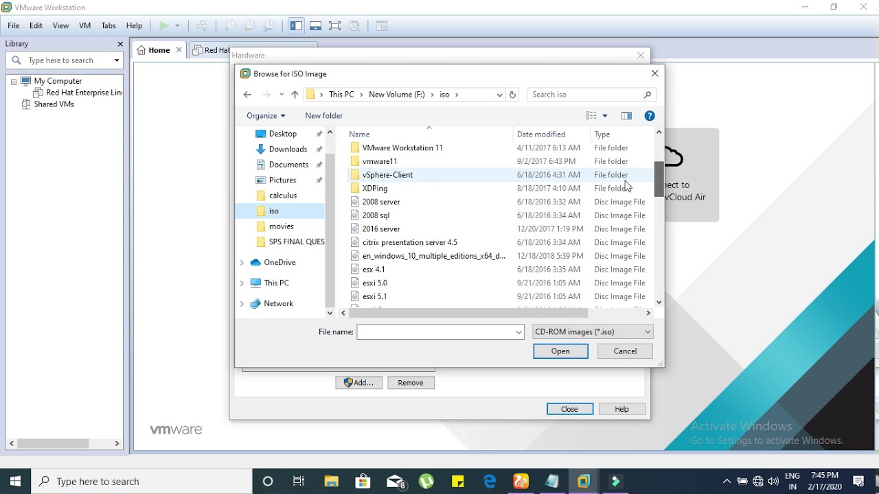Expand the address path history dropdown
This screenshot has height=494, width=879.
click(499, 95)
